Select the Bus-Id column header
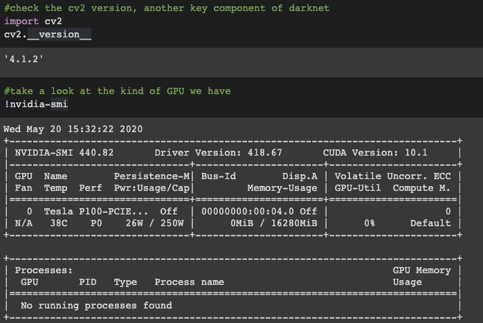Image resolution: width=483 pixels, height=323 pixels. pos(219,176)
